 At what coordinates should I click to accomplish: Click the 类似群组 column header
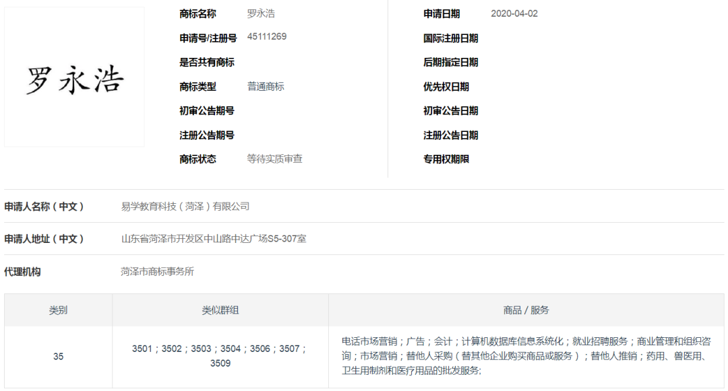click(220, 310)
